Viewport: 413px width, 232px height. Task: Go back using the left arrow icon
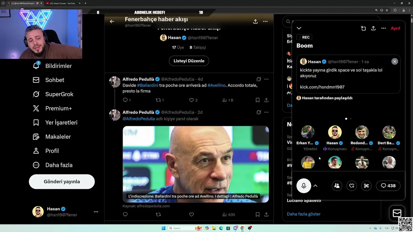tap(112, 22)
